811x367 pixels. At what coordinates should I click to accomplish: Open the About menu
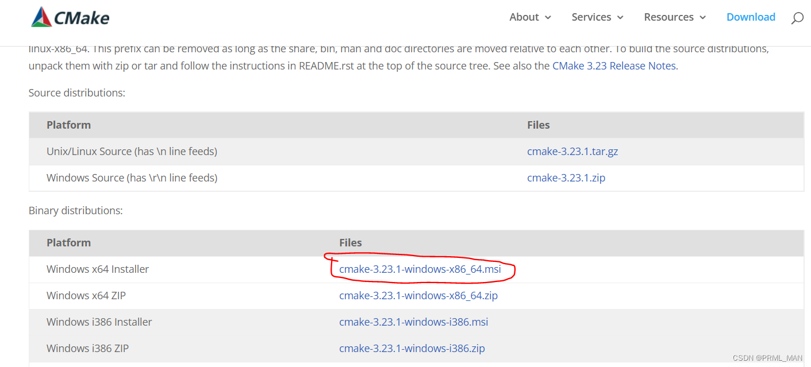pos(524,17)
